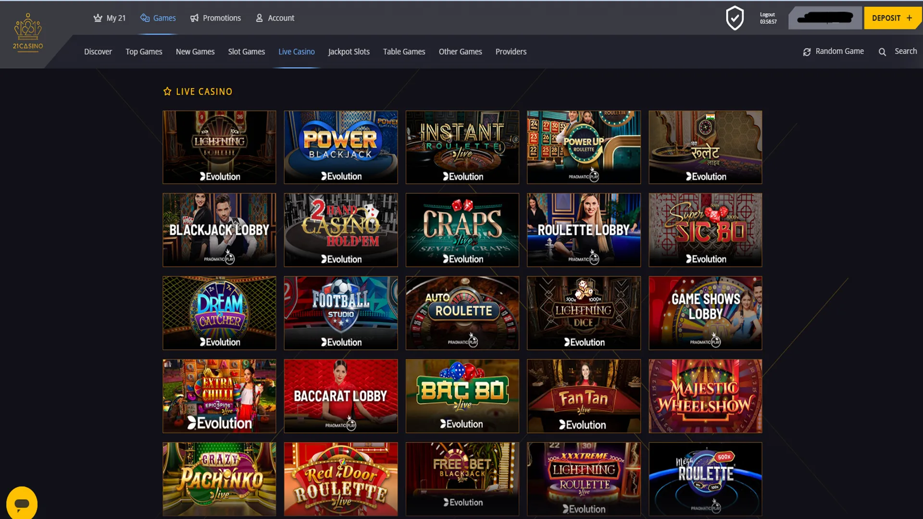The width and height of the screenshot is (923, 519).
Task: Click the 21Casino crown logo
Action: (x=28, y=33)
